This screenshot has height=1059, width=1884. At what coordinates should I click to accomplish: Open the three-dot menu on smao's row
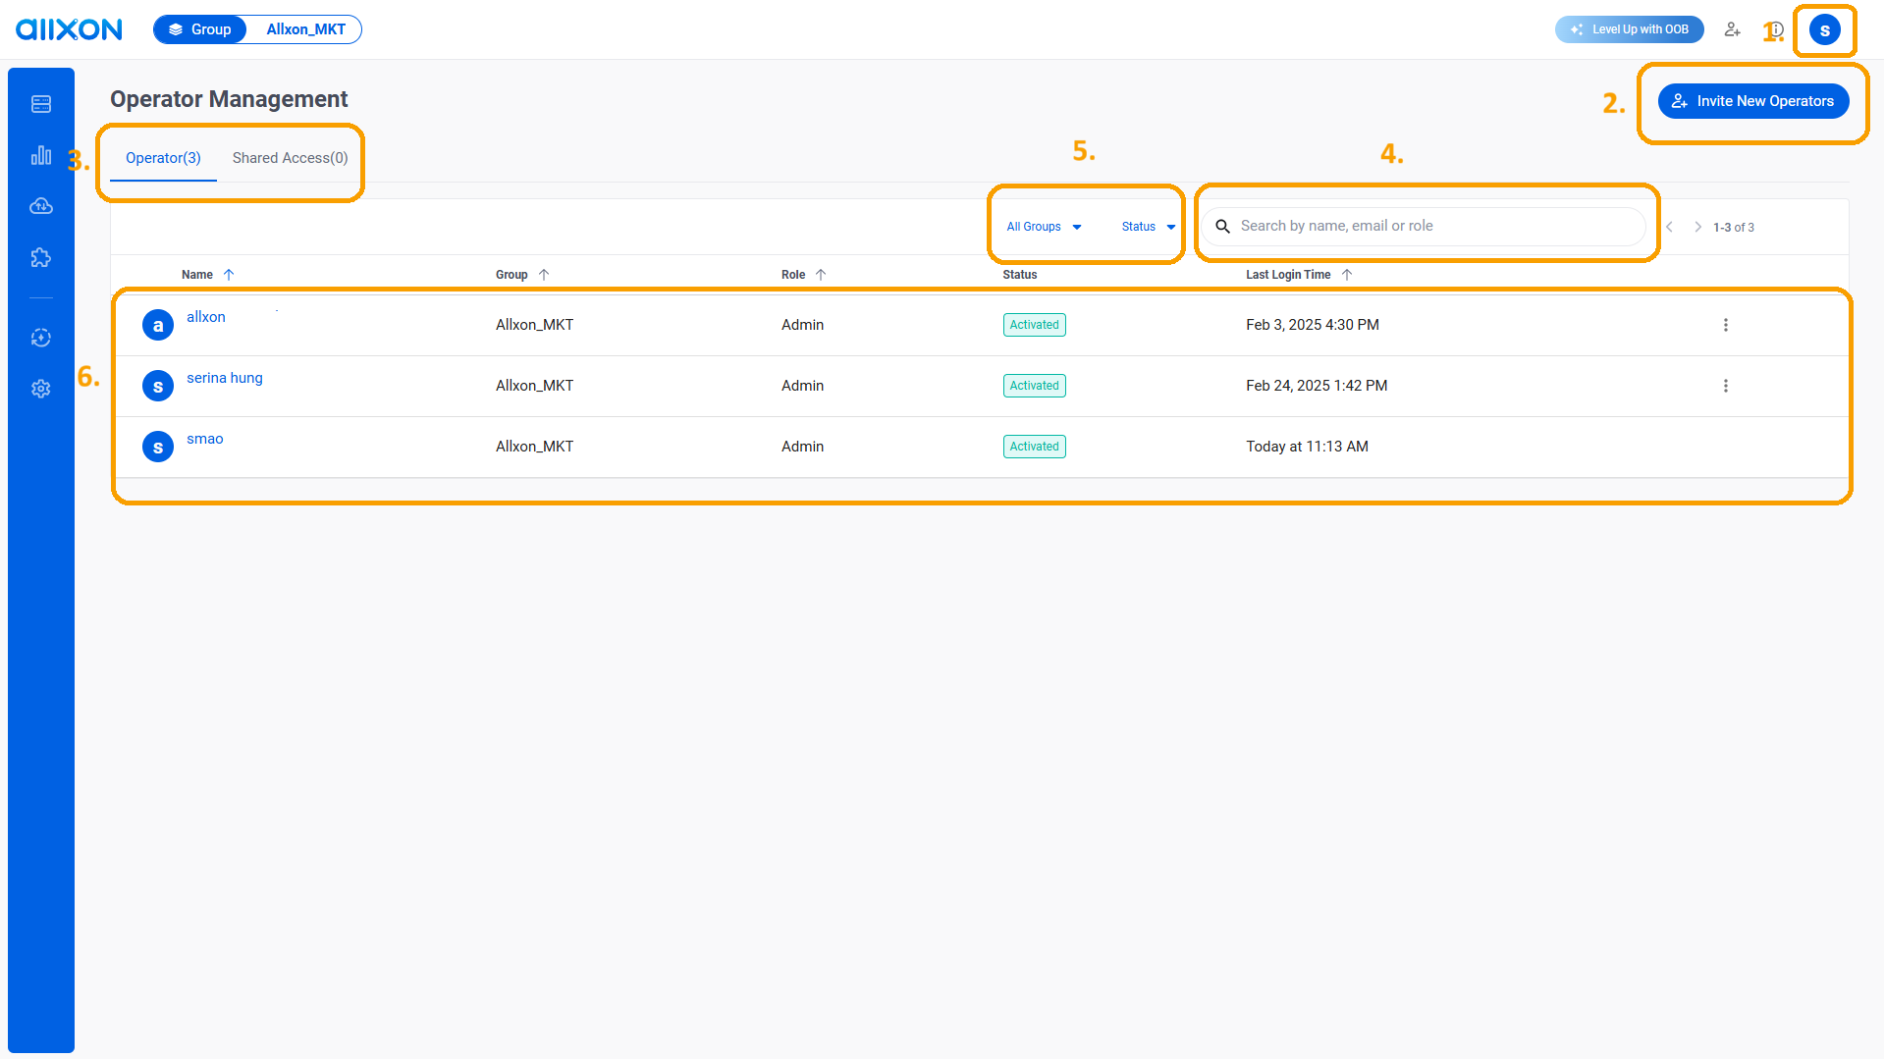pos(1726,447)
